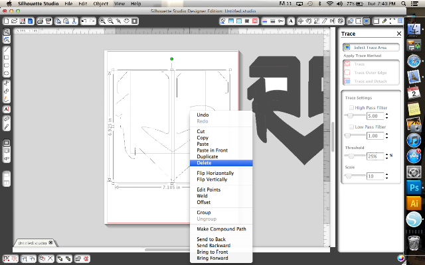Enable the Low Pass Filter checkbox
This screenshot has width=425, height=265.
pos(351,127)
